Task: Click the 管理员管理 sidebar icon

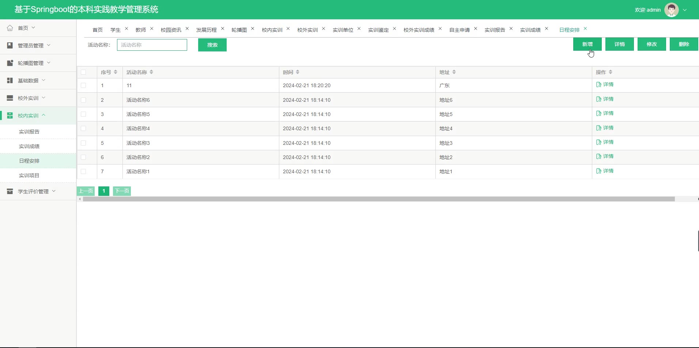Action: pos(10,45)
